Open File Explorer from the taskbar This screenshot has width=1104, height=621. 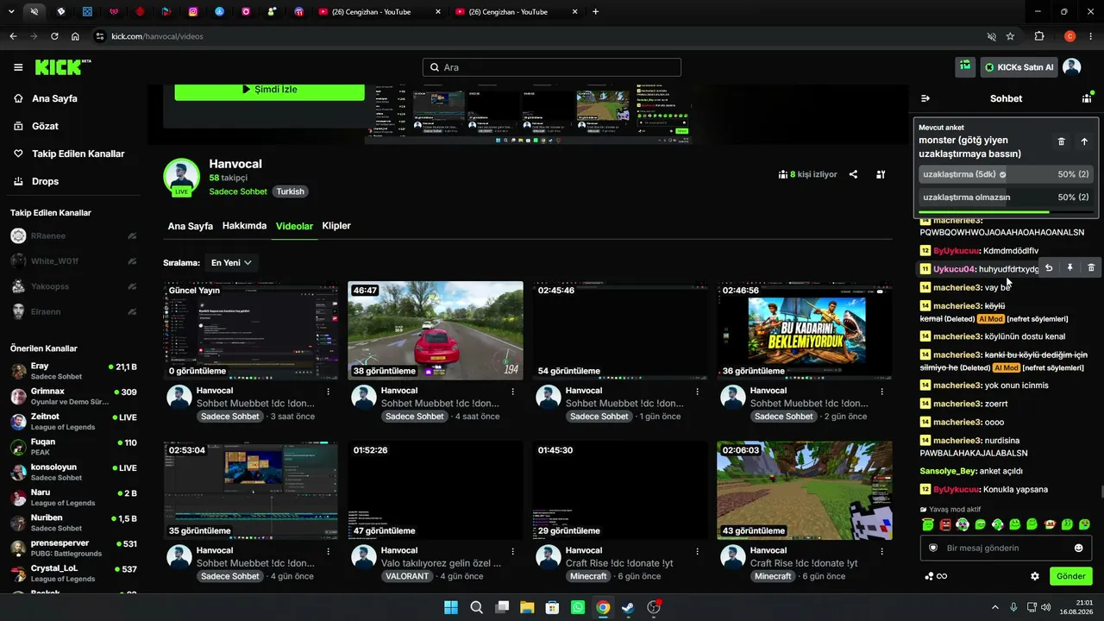[527, 607]
